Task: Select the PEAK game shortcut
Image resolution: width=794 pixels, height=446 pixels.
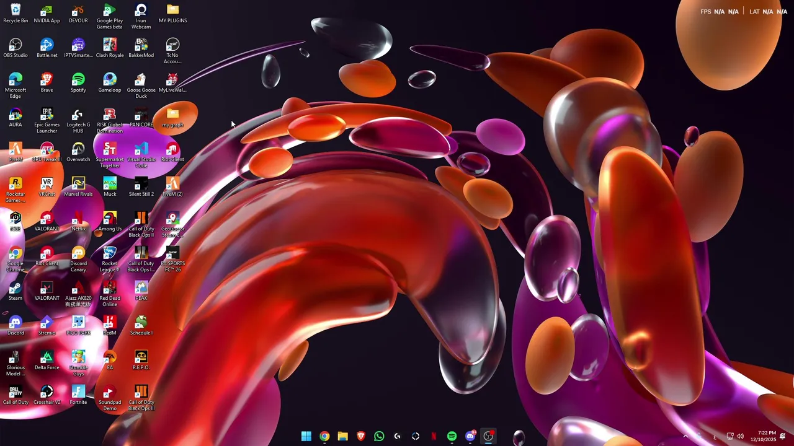Action: 141,291
